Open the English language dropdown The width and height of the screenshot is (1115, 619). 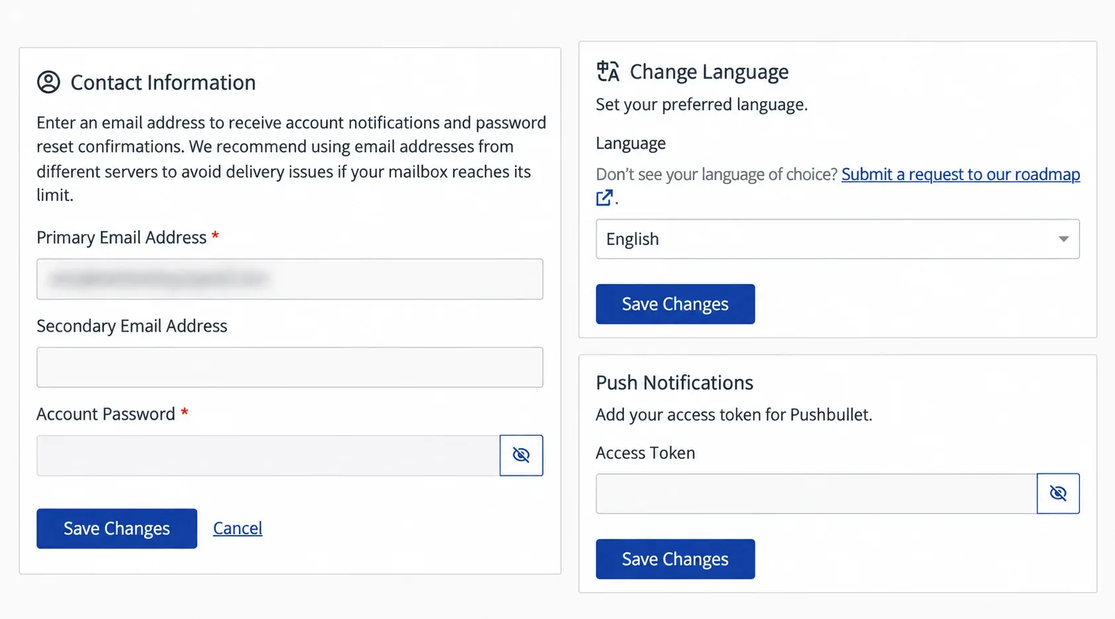(837, 239)
